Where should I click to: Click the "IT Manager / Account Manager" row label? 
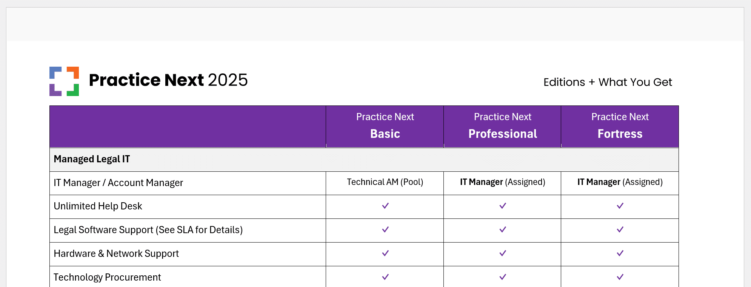118,183
